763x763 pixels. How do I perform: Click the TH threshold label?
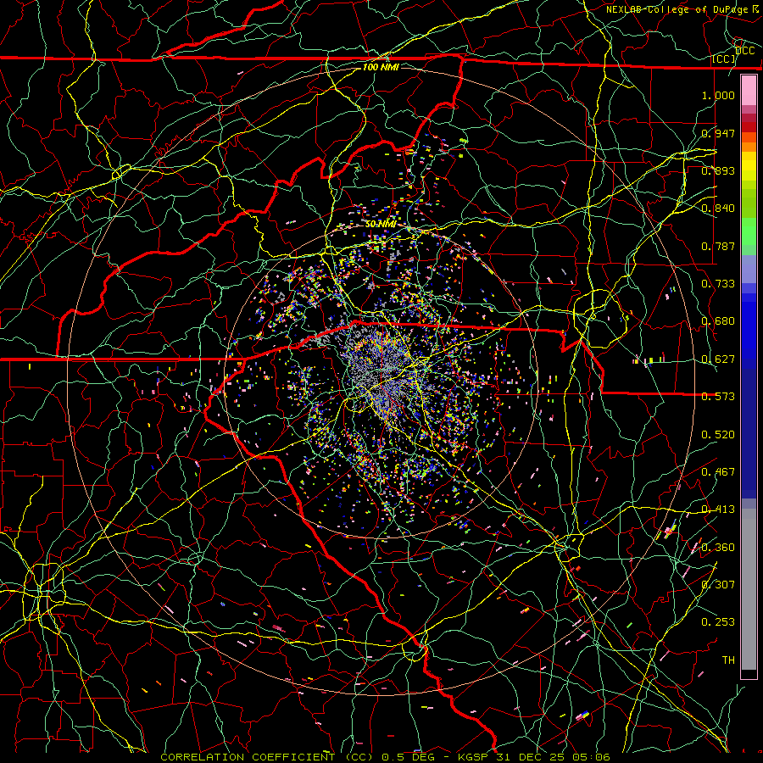pyautogui.click(x=728, y=660)
